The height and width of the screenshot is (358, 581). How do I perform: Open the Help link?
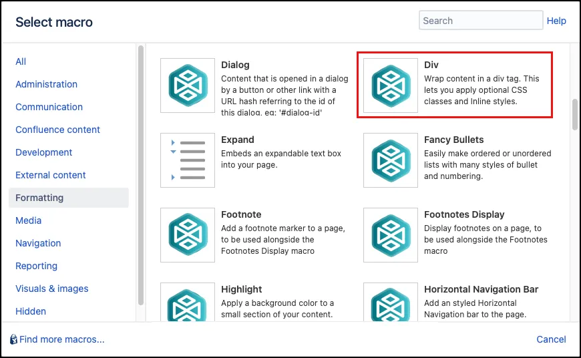[556, 21]
